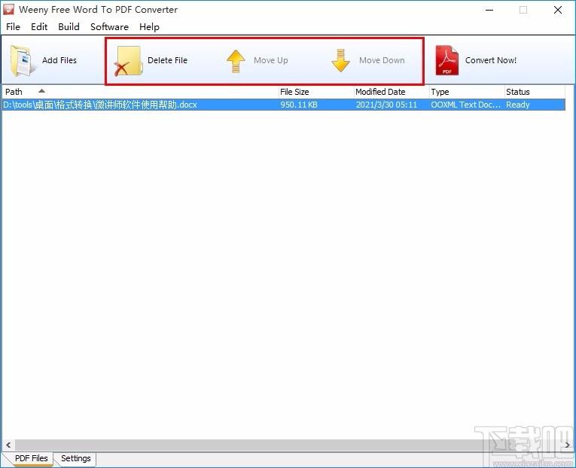Click the Convert Now! text label
The image size is (576, 468).
pos(491,60)
